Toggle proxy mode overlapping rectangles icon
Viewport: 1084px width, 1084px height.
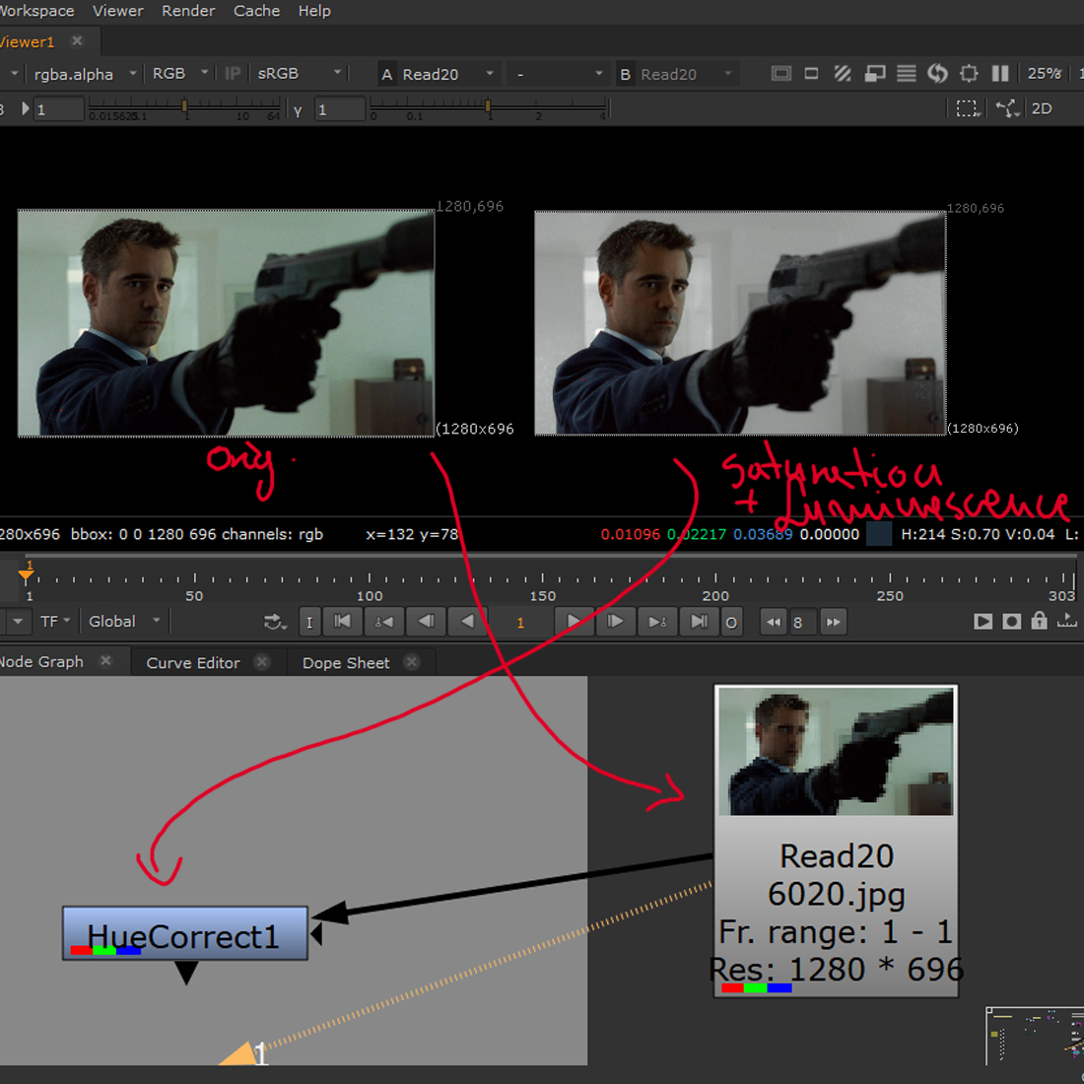coord(875,73)
